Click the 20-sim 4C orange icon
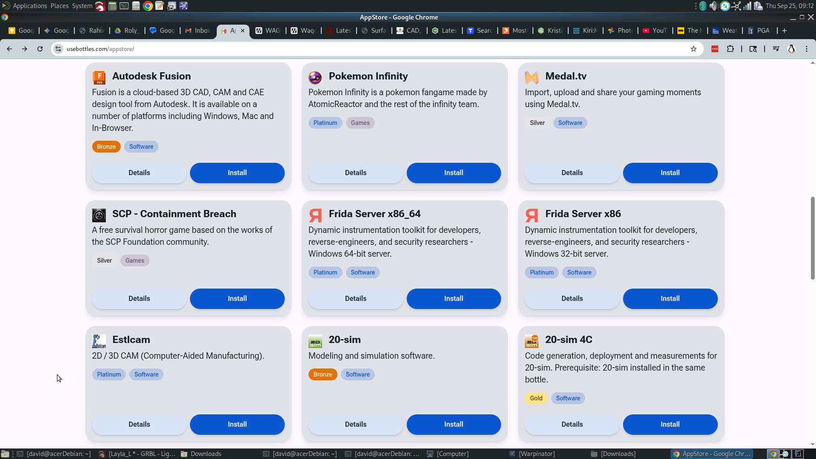The image size is (816, 459). point(531,341)
